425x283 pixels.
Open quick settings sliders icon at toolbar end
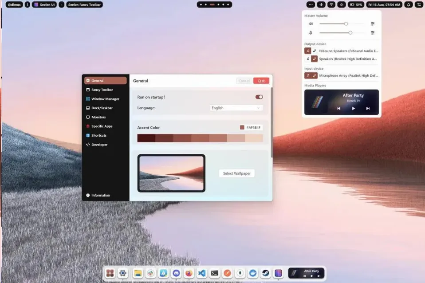tap(419, 4)
